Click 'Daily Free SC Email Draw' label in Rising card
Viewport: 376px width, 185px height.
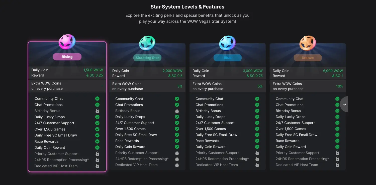(56, 135)
